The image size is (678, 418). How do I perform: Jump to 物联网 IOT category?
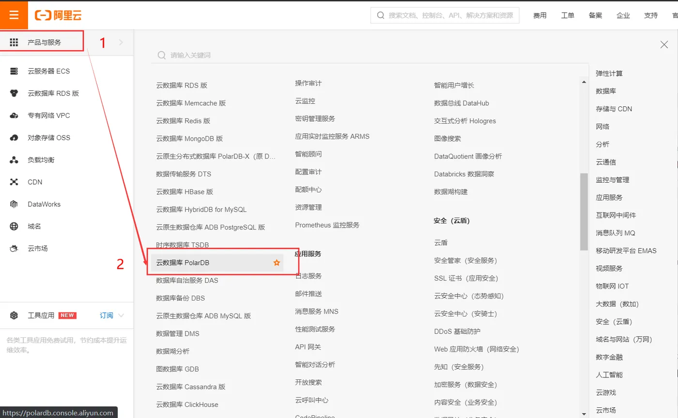pyautogui.click(x=612, y=286)
